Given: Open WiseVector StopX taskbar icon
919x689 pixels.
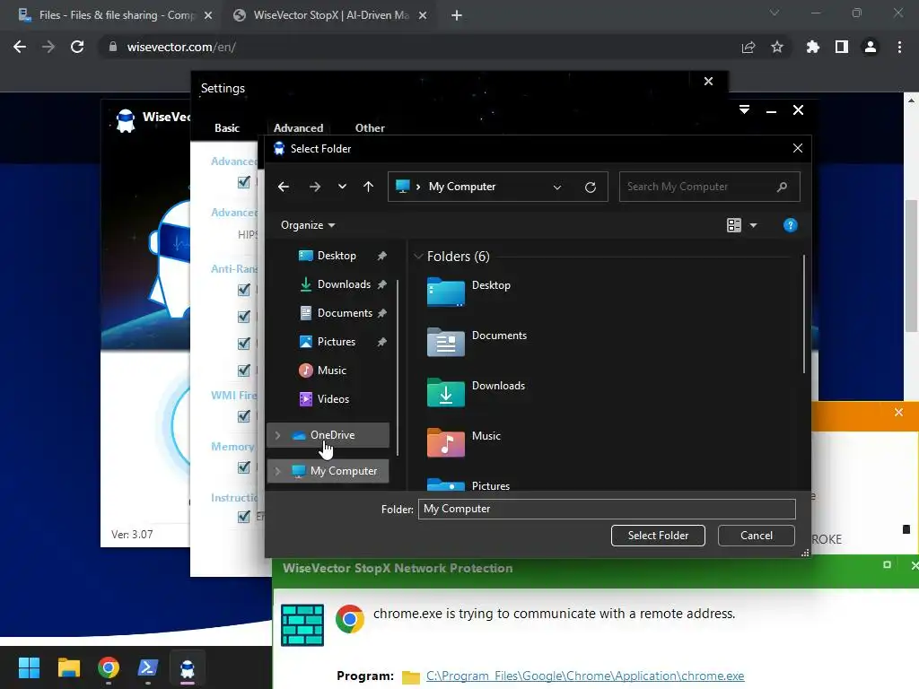Looking at the screenshot, I should [x=187, y=667].
